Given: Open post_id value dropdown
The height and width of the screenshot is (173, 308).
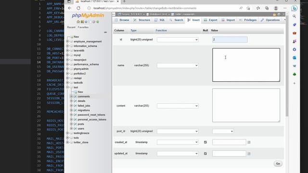Looking at the screenshot, I should (x=223, y=131).
